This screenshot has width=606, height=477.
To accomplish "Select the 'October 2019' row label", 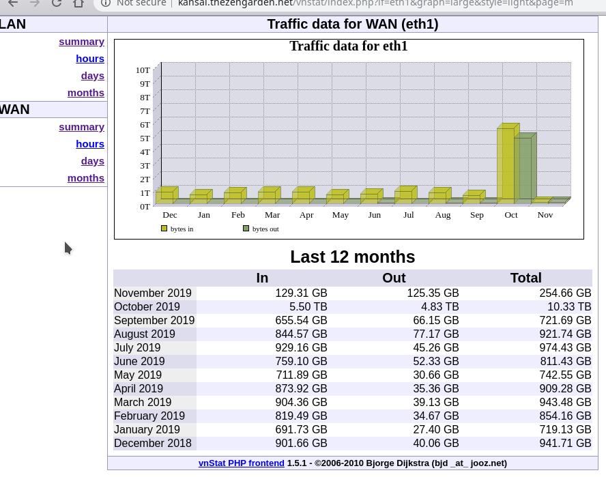I will coord(147,306).
